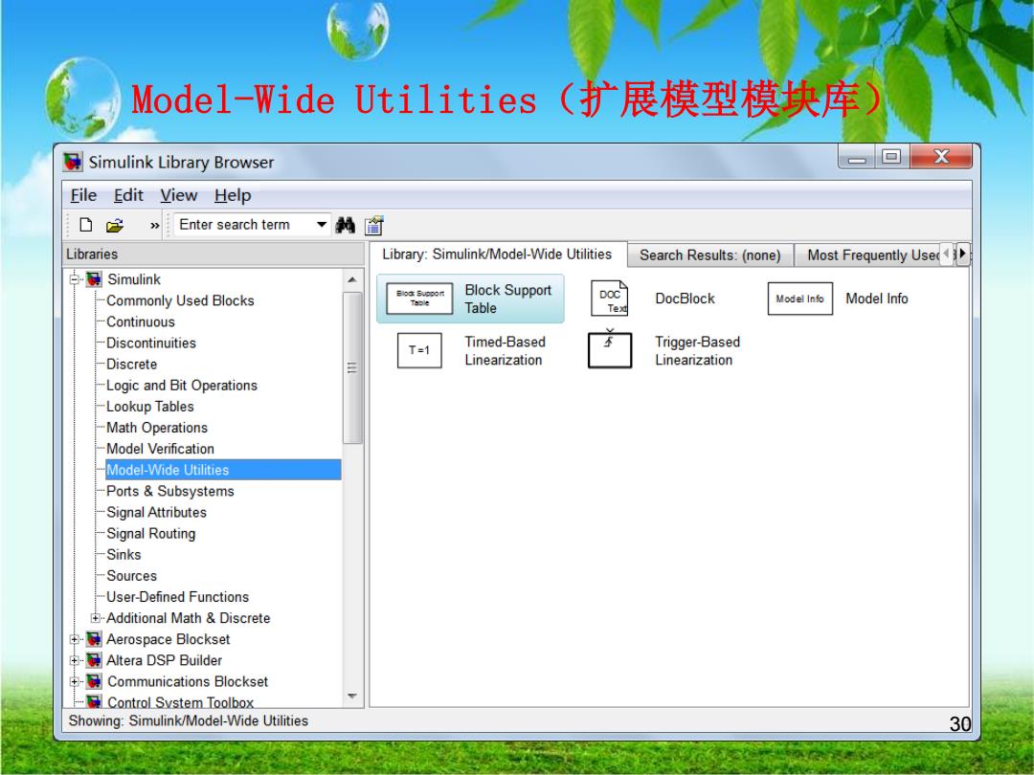The image size is (1034, 775).
Task: Open the search term dropdown arrow
Action: [x=321, y=225]
